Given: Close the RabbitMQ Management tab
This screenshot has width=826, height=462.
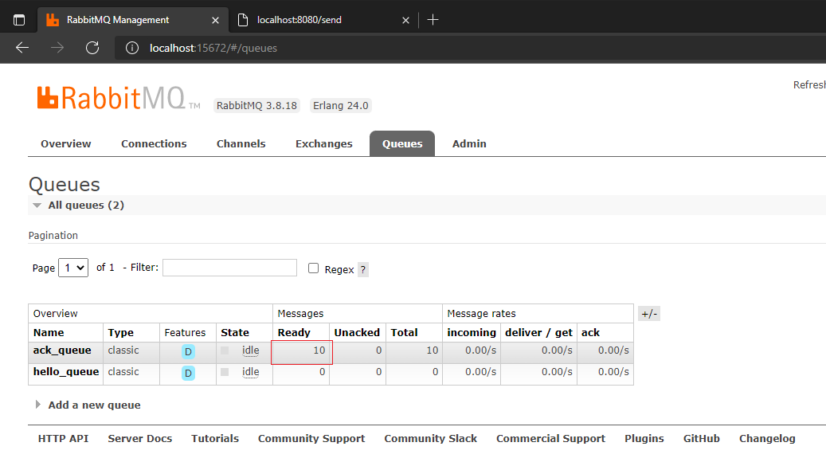Looking at the screenshot, I should click(215, 20).
